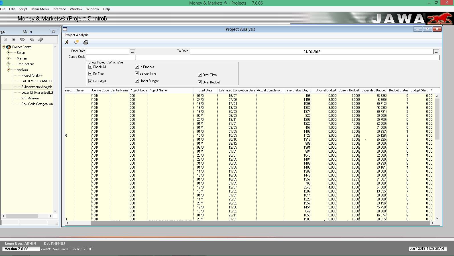Click the grid's vertical scrollbar thumb
Image resolution: width=454 pixels, height=256 pixels.
pyautogui.click(x=437, y=119)
